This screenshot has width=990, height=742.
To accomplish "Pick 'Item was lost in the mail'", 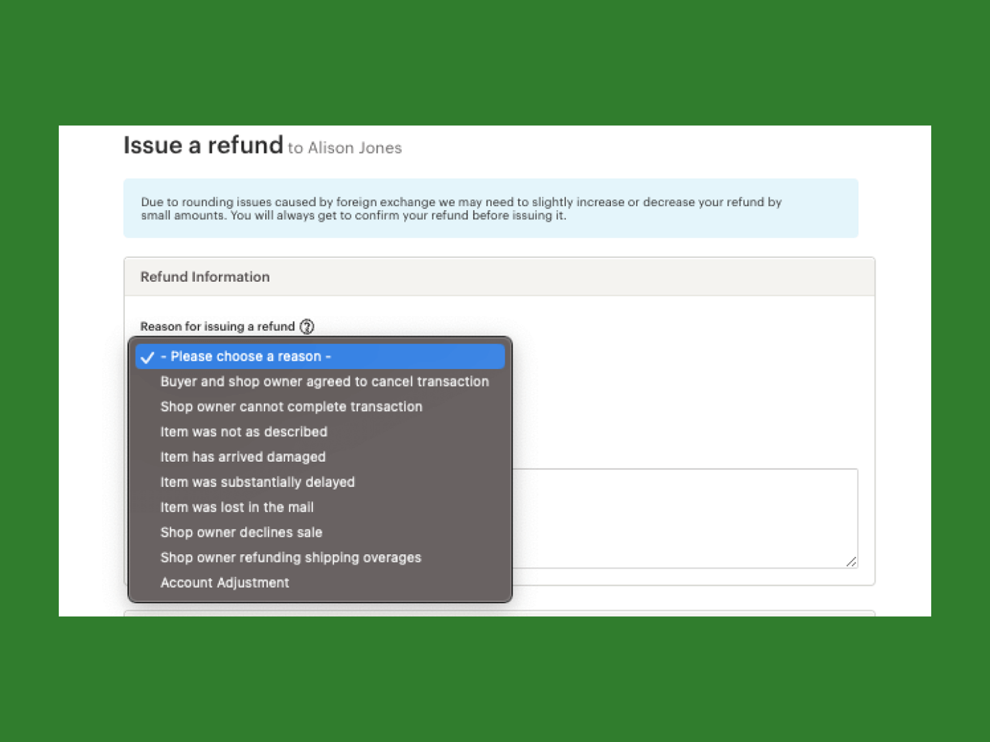I will pos(237,507).
